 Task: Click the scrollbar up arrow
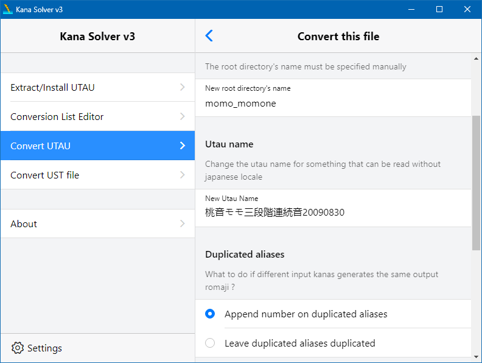pyautogui.click(x=476, y=58)
